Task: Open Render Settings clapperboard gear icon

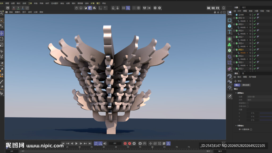Action: (x=218, y=8)
